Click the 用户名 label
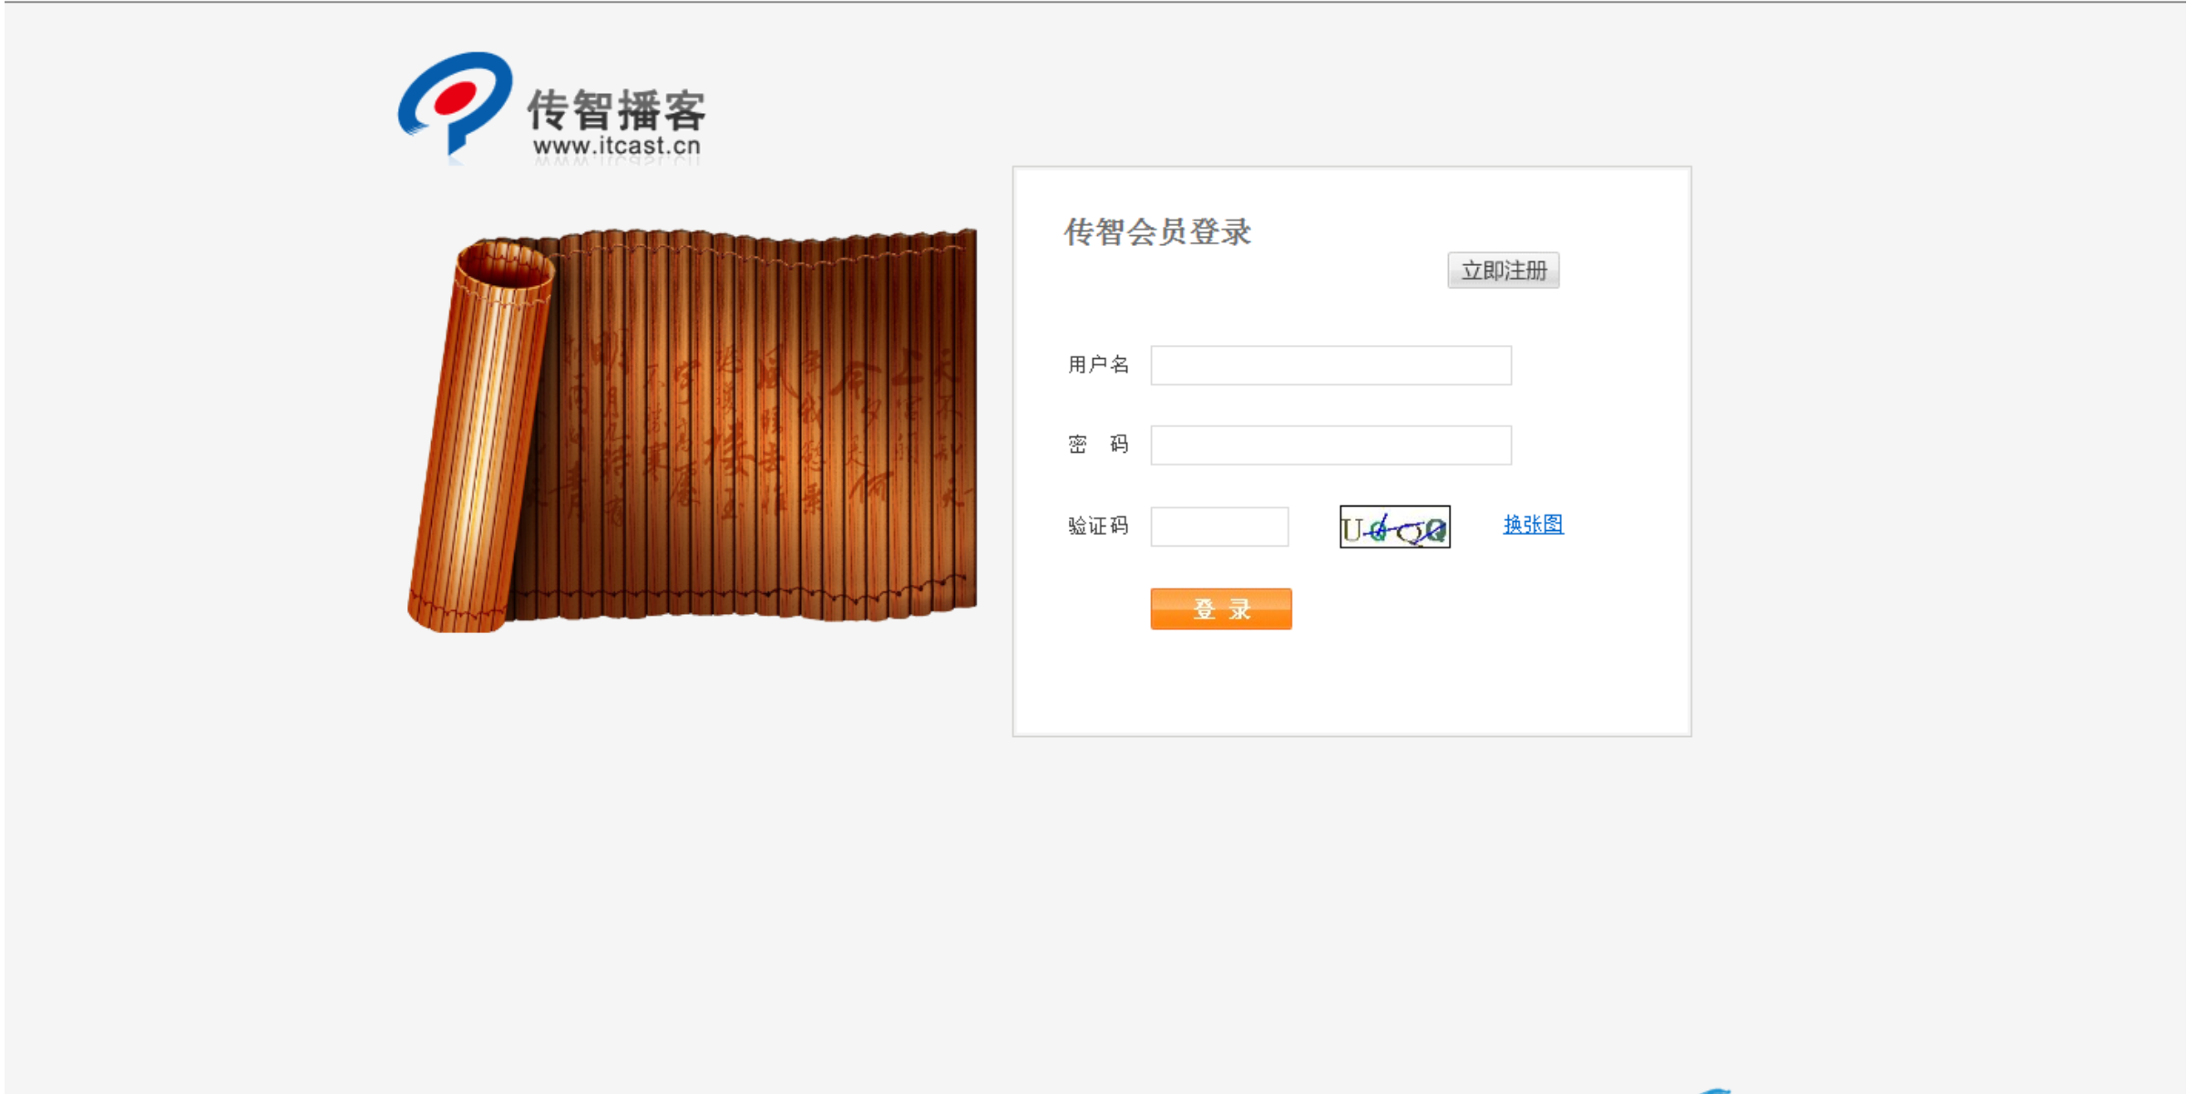Image resolution: width=2187 pixels, height=1094 pixels. (x=1098, y=365)
